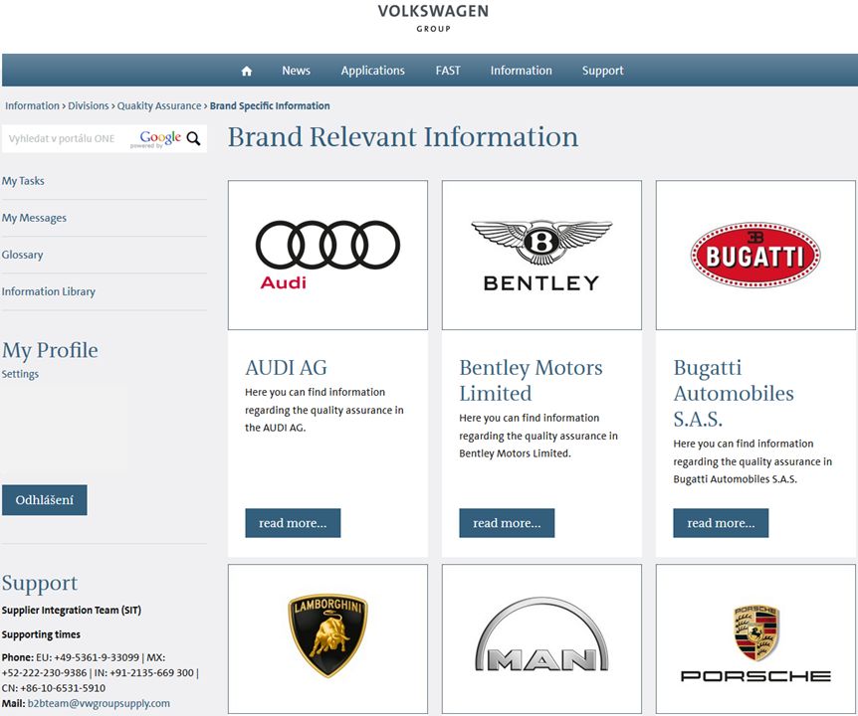The image size is (858, 716).
Task: Open the Bentley winged logo tile
Action: point(541,256)
